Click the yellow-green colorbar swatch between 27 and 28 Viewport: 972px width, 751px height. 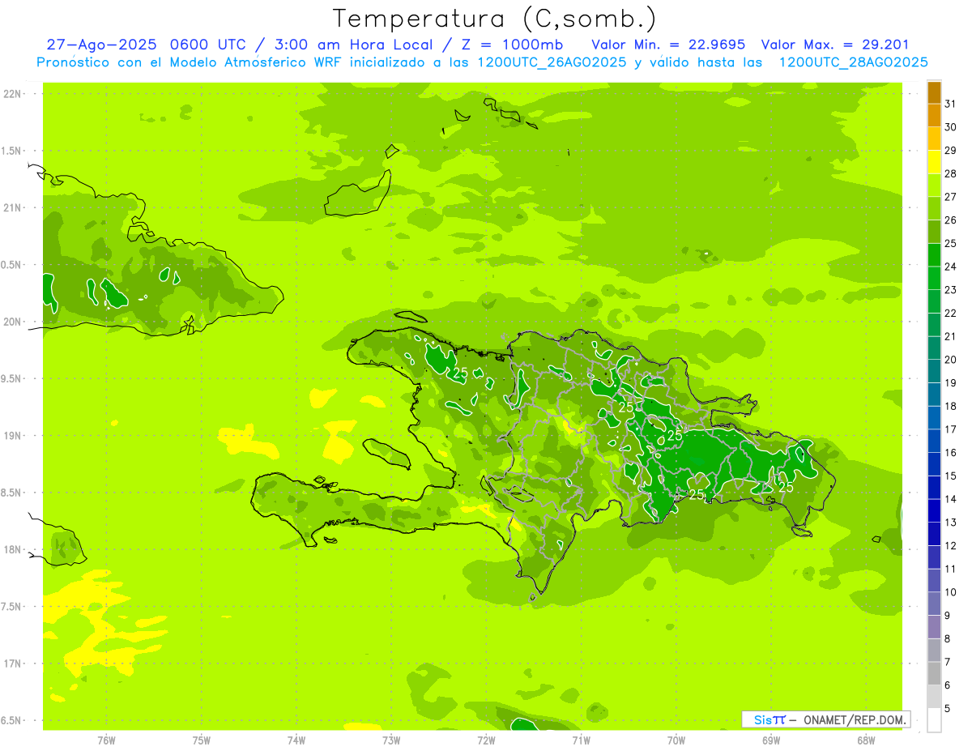pos(934,186)
